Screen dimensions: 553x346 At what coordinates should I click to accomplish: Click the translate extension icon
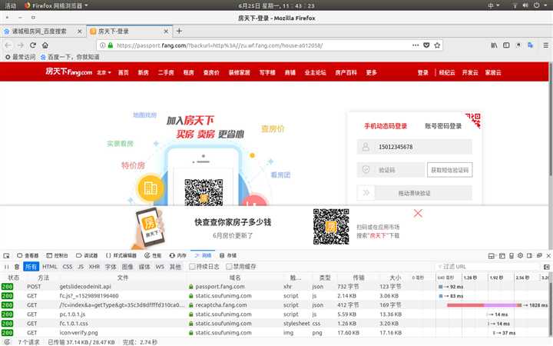pos(530,45)
